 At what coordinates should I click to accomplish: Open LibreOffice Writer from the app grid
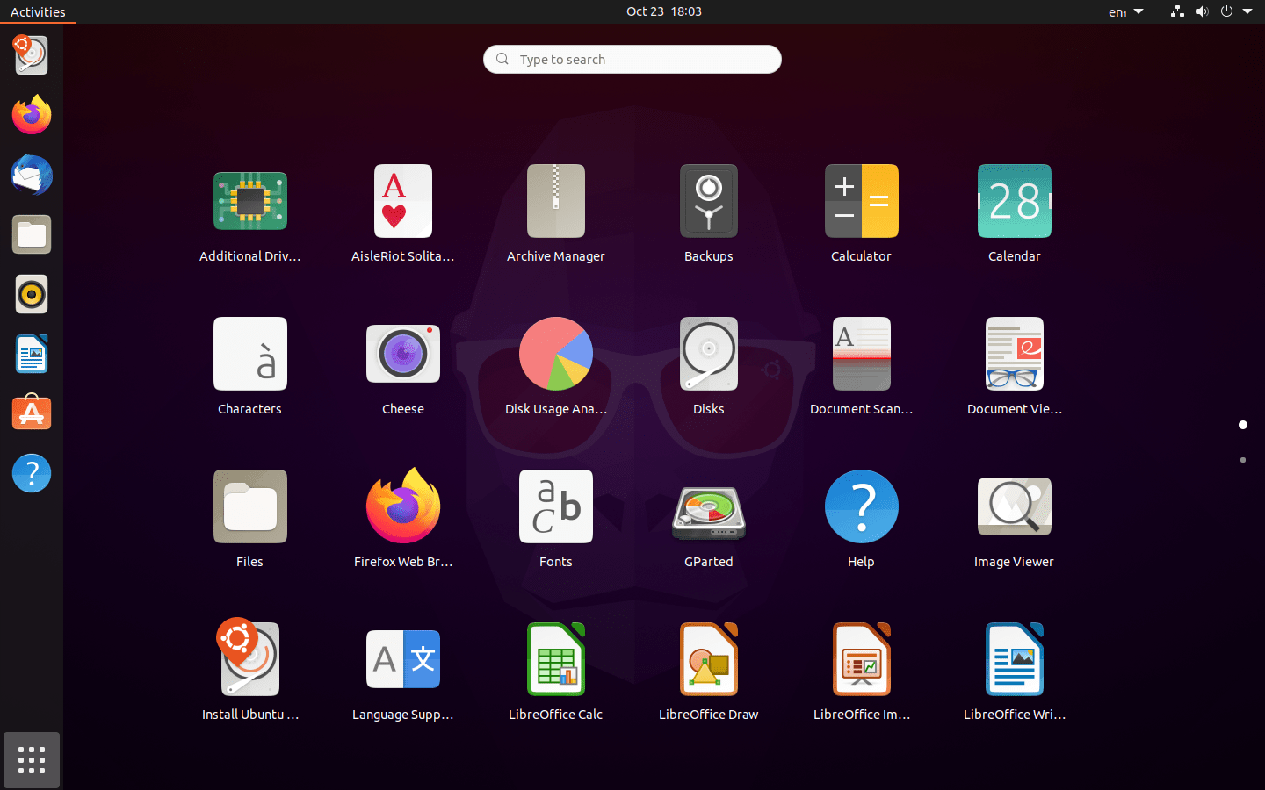click(x=1015, y=659)
